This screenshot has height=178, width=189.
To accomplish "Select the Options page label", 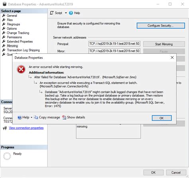I will (12, 29).
